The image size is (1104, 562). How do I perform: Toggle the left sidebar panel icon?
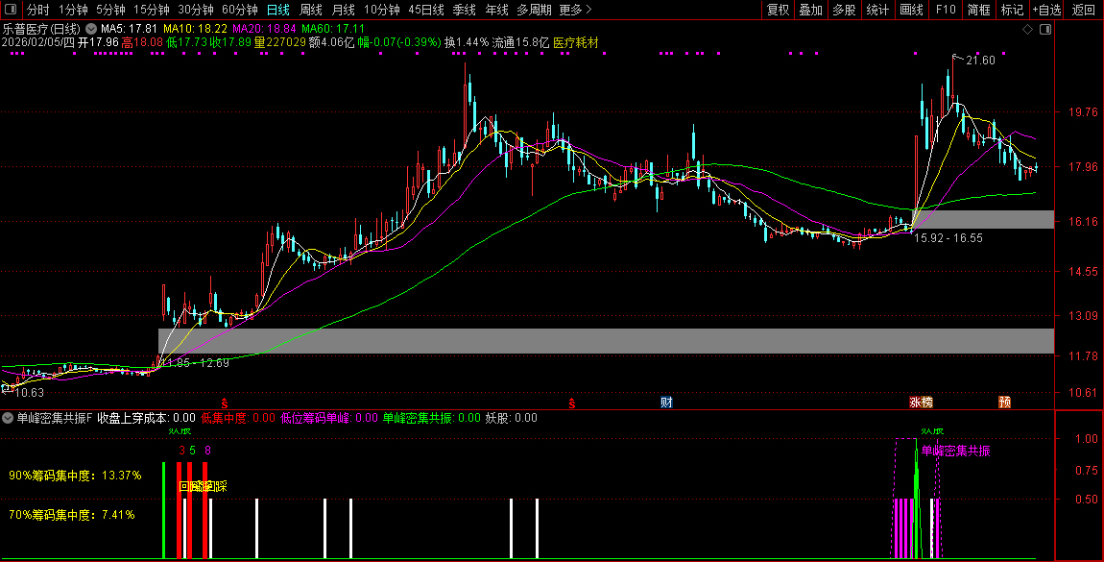click(9, 10)
